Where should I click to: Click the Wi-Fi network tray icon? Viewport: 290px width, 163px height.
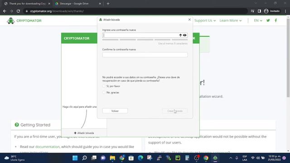pos(253,158)
